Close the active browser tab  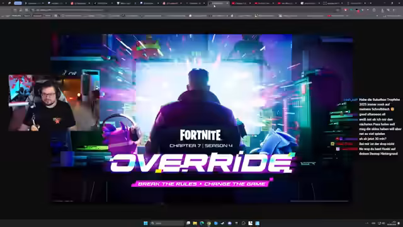227,3
